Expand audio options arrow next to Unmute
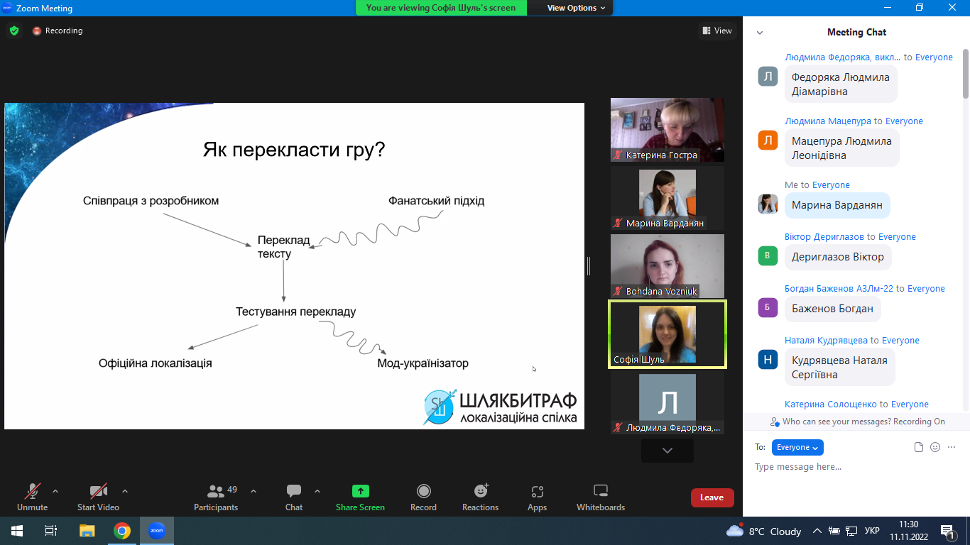The image size is (970, 545). tap(55, 490)
